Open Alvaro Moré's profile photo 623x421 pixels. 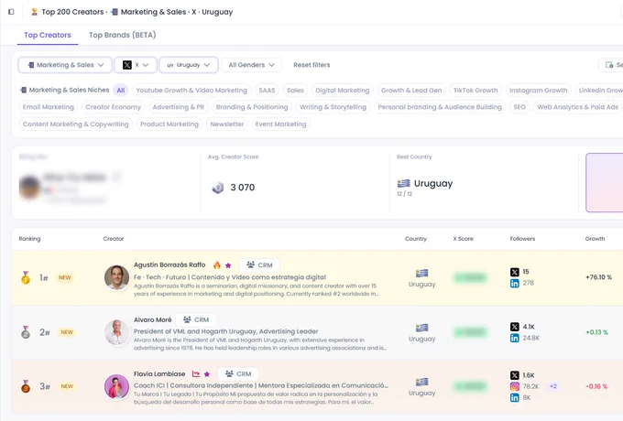(117, 332)
